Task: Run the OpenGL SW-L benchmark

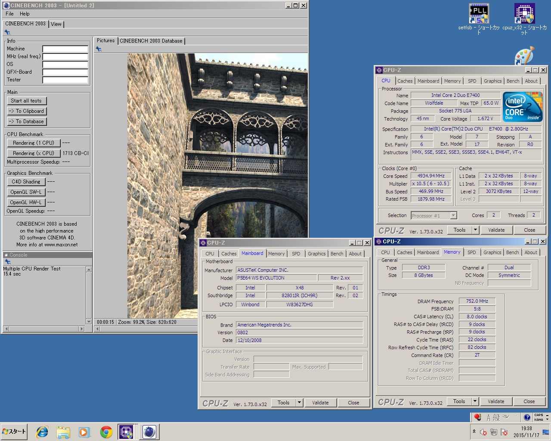Action: pyautogui.click(x=26, y=192)
